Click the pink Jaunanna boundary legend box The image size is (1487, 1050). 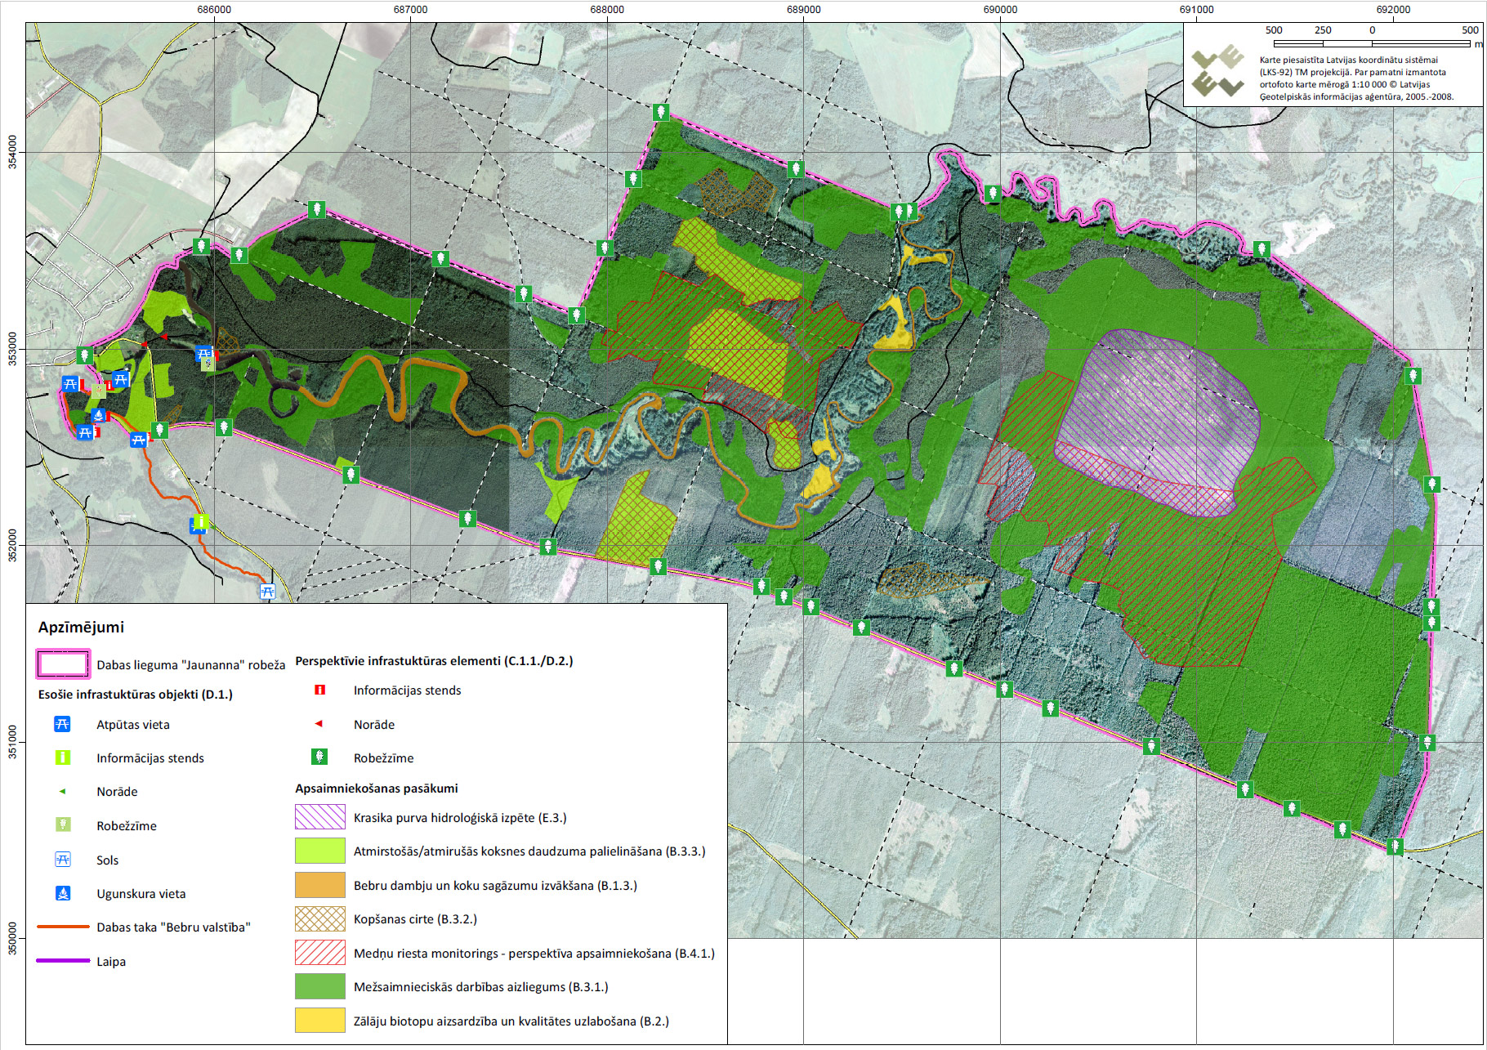63,664
